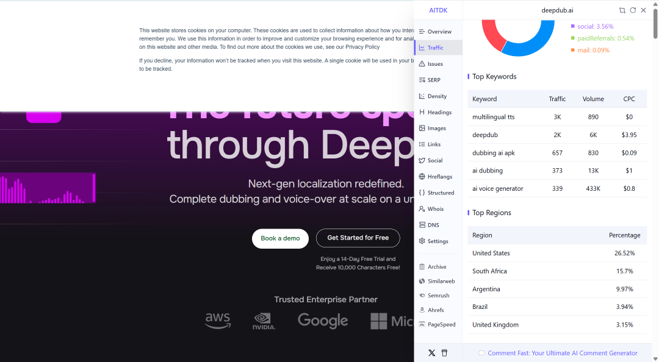Click the red segment of donut chart
This screenshot has height=362, width=659.
(492, 35)
